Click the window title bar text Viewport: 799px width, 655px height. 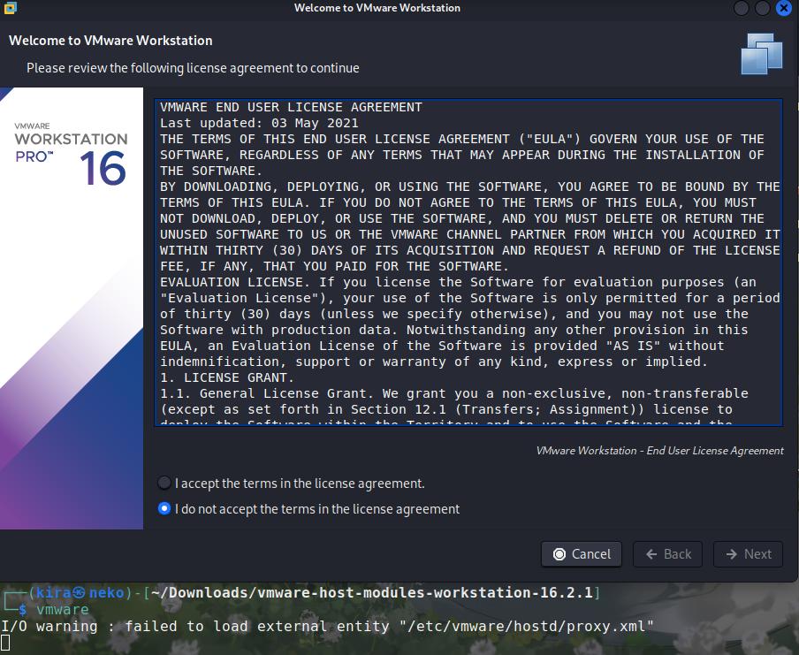(x=377, y=8)
